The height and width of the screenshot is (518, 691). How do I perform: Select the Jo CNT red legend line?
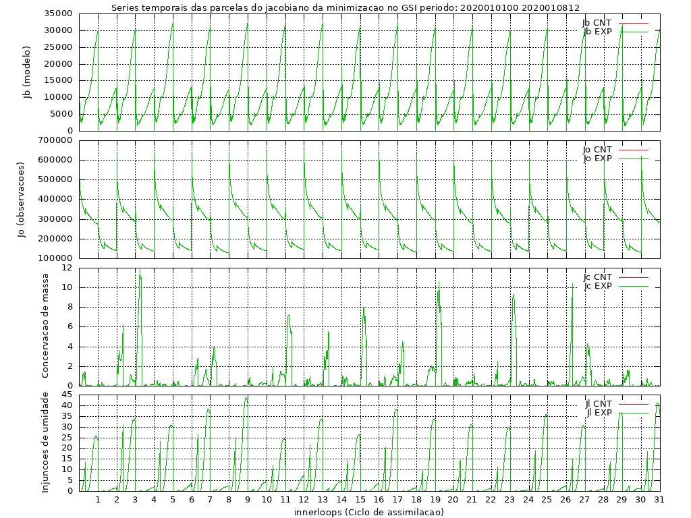(633, 149)
